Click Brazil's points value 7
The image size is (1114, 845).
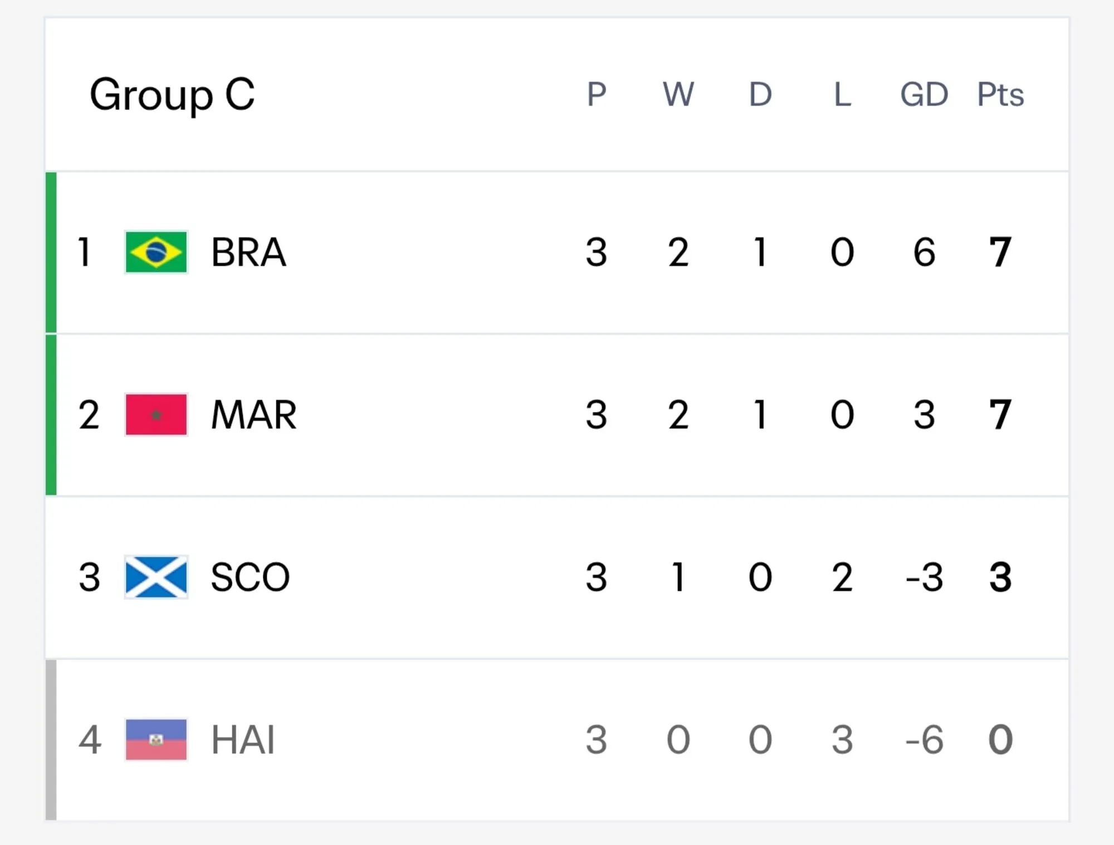coord(1000,252)
